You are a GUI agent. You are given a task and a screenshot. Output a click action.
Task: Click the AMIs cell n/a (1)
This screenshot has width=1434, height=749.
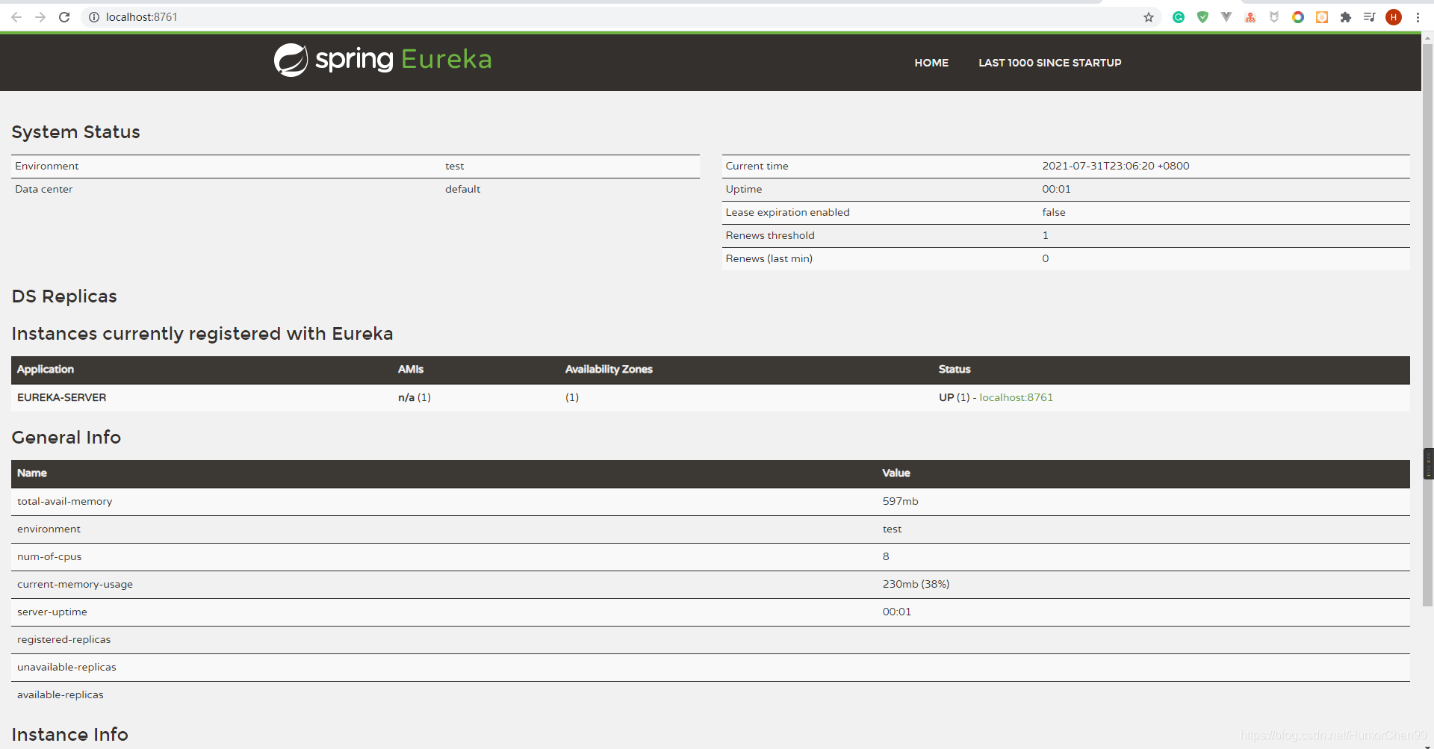[414, 397]
